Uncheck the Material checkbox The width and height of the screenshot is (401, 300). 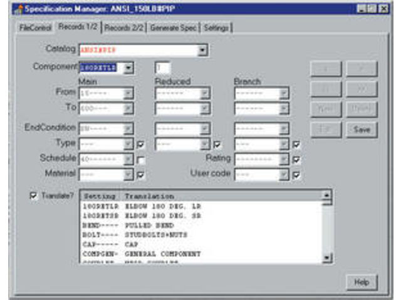141,174
